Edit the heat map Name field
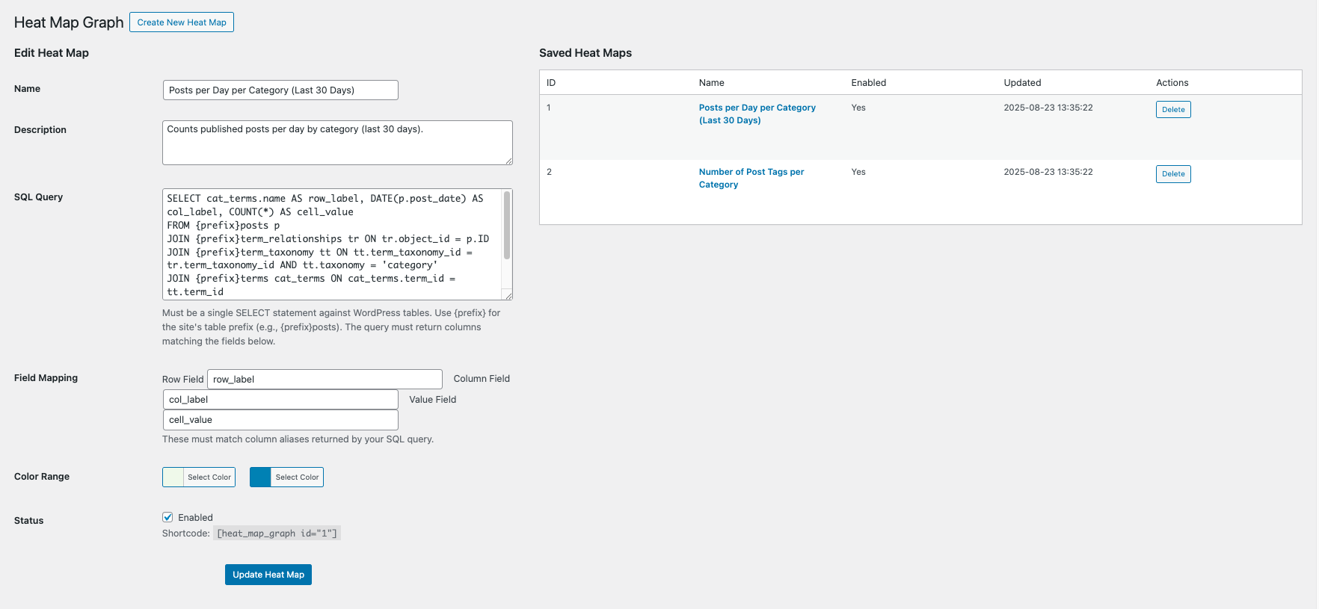This screenshot has width=1319, height=609. [280, 90]
